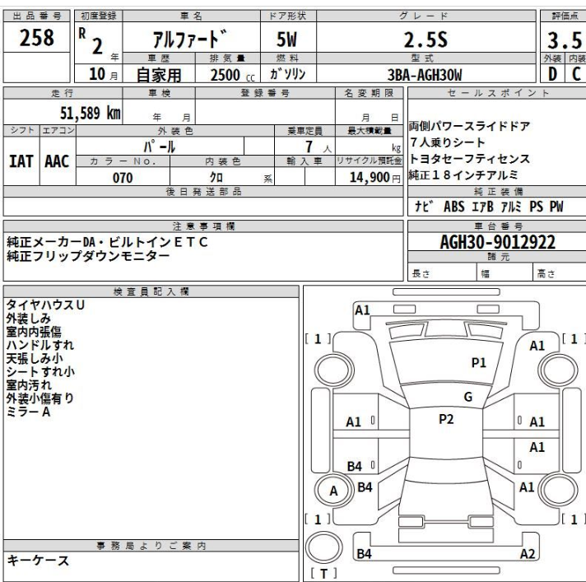
Task: Click the office notice キーケース
Action: (38, 561)
